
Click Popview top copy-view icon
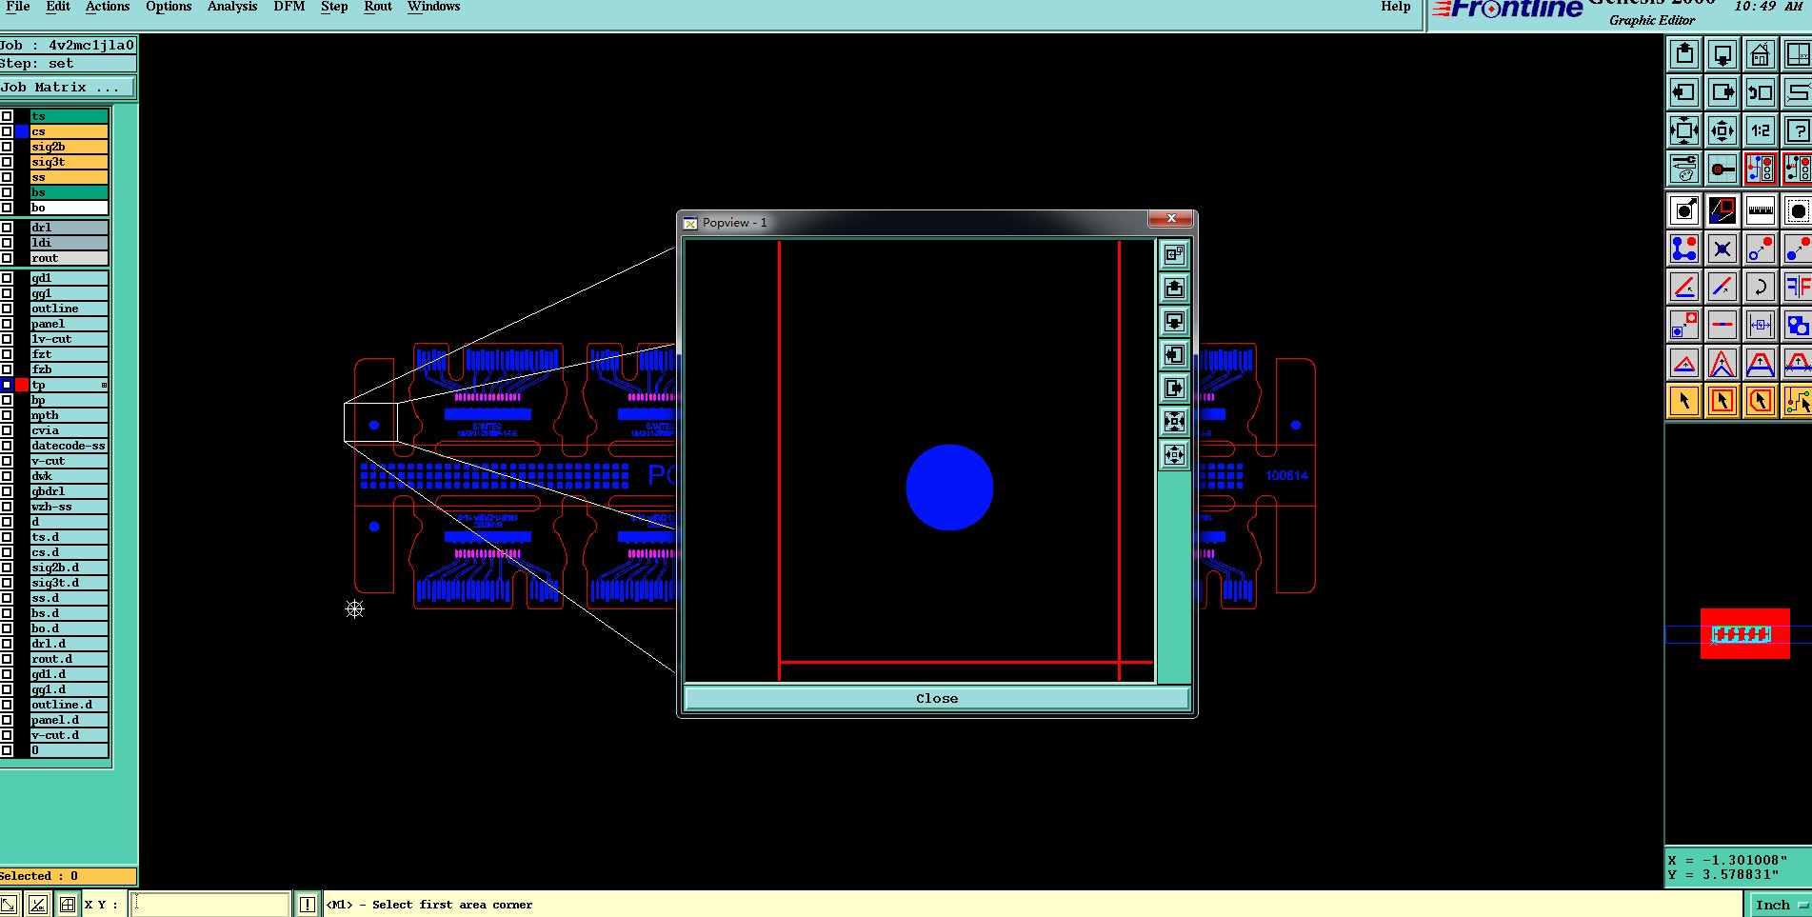pyautogui.click(x=1174, y=254)
